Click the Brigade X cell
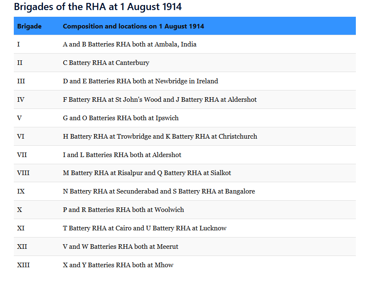373x284 pixels. click(20, 210)
